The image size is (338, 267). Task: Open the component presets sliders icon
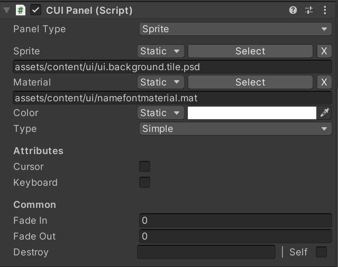pyautogui.click(x=309, y=10)
